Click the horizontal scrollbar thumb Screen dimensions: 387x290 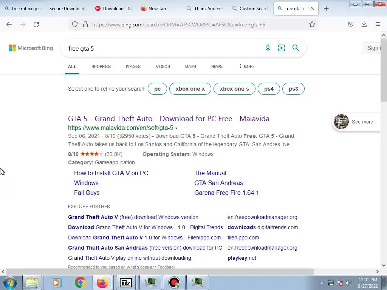160,272
